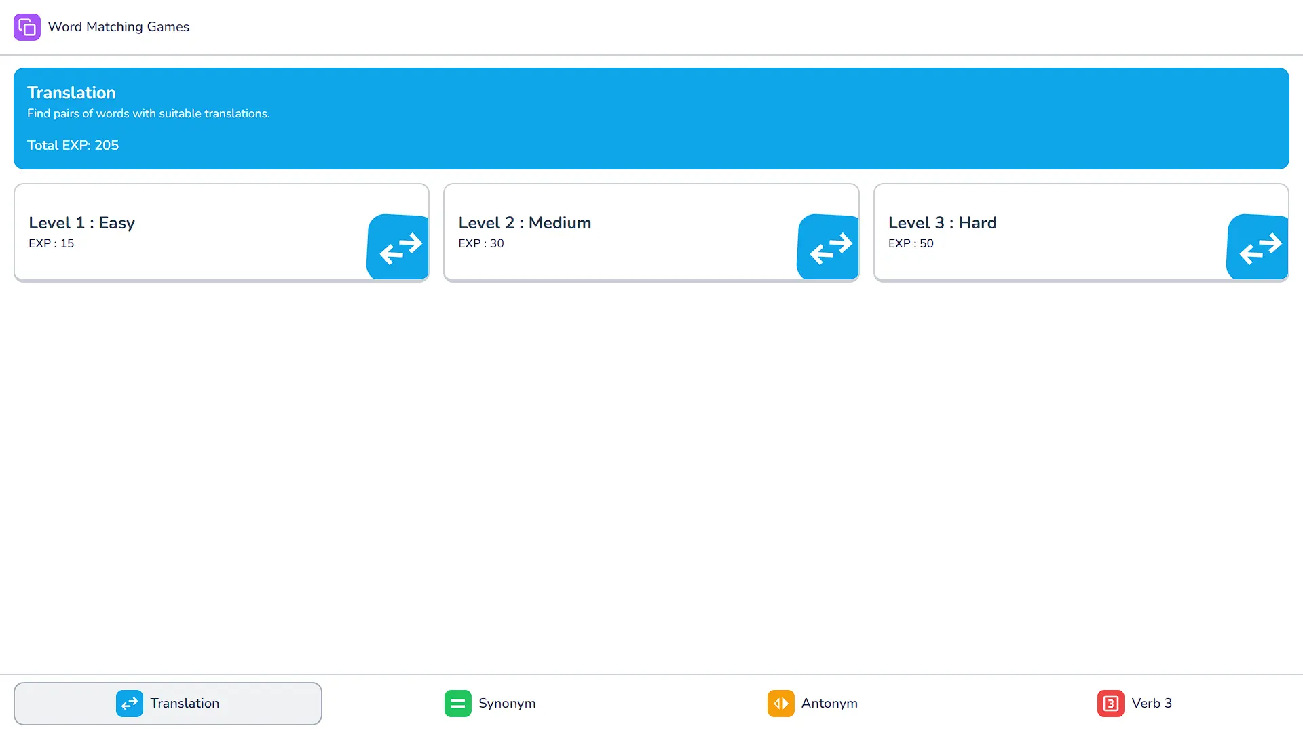Screen dimensions: 1303x732
Task: Select the Translation tab label
Action: [185, 704]
